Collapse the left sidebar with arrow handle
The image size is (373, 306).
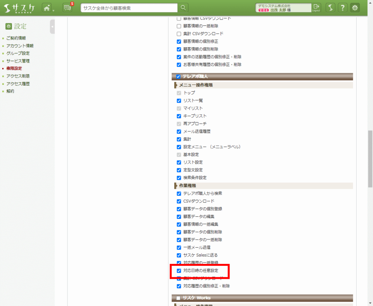pyautogui.click(x=52, y=26)
